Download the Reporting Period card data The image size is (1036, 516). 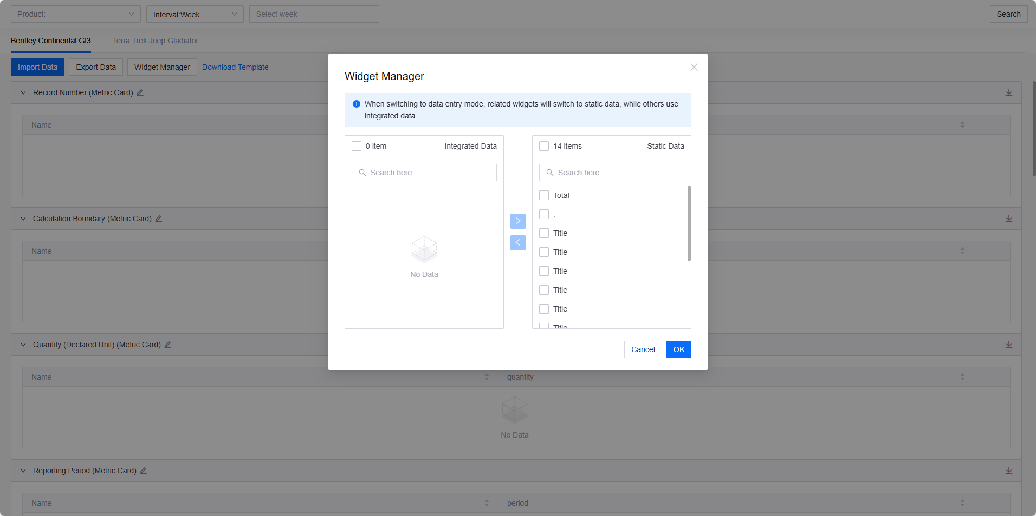point(1008,471)
